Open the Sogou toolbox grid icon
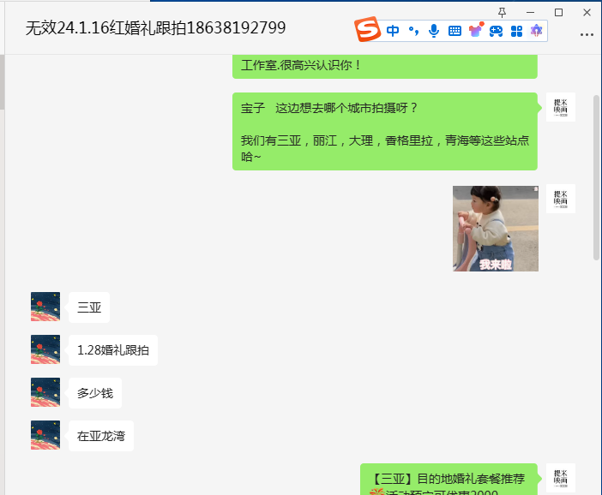 pos(516,31)
